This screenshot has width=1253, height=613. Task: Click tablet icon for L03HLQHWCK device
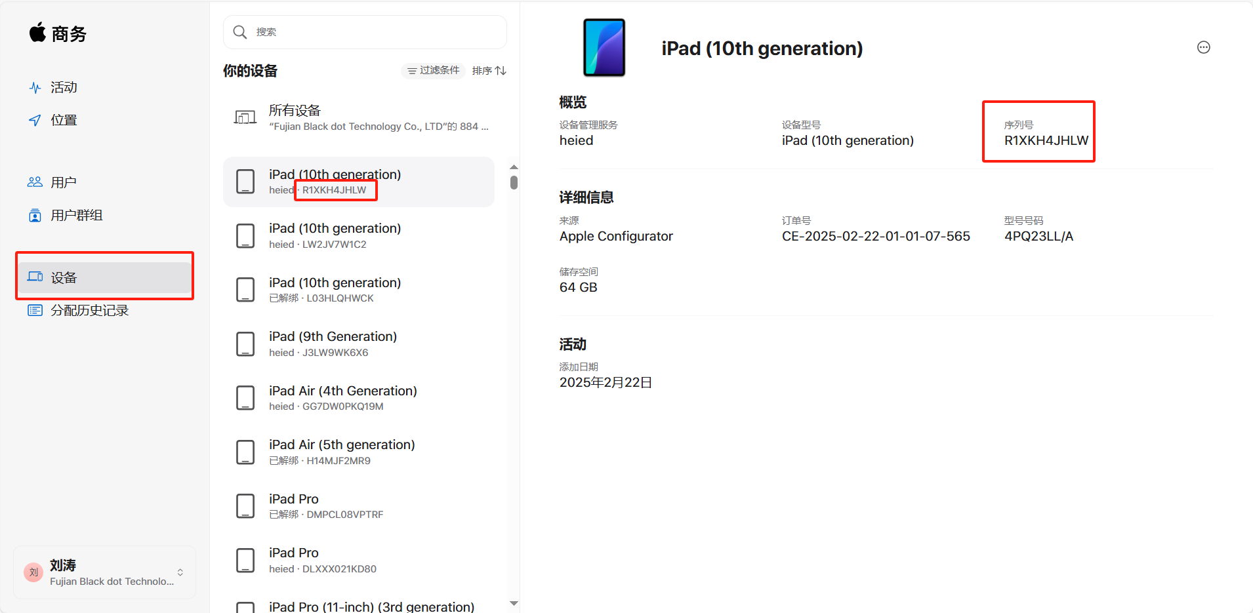point(245,290)
